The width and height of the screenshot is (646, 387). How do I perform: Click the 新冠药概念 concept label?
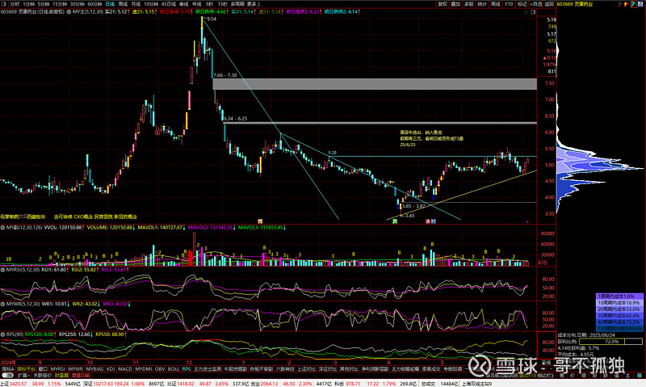pos(126,217)
